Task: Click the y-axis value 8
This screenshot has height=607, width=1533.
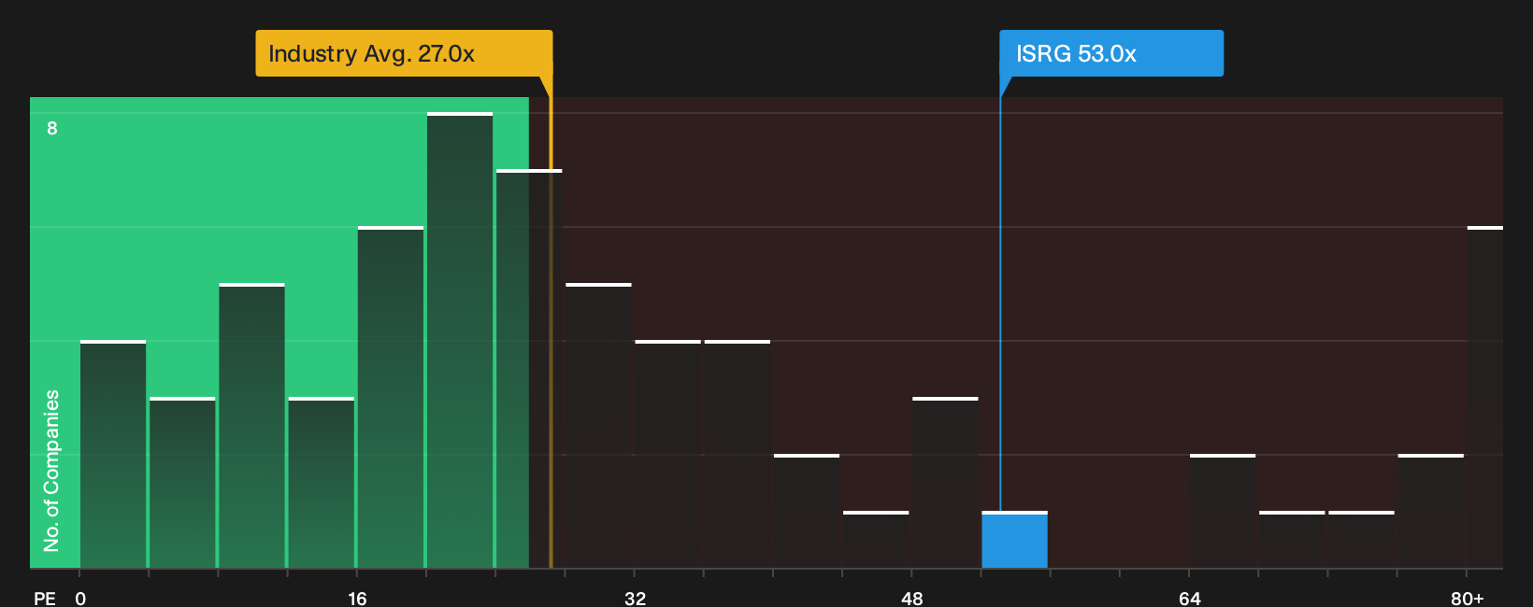Action: point(52,128)
